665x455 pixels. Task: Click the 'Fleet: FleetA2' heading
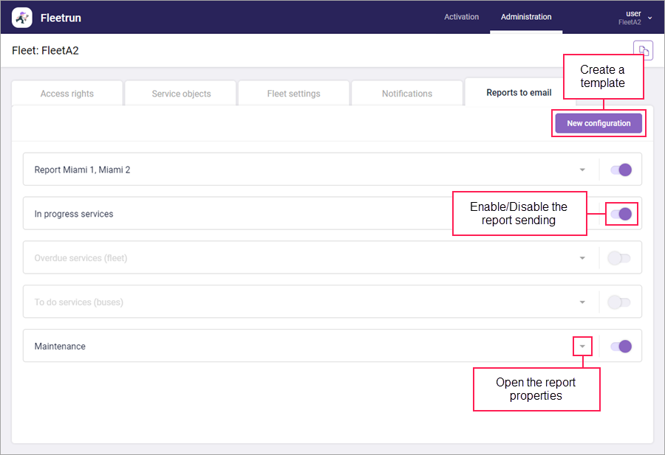[45, 50]
